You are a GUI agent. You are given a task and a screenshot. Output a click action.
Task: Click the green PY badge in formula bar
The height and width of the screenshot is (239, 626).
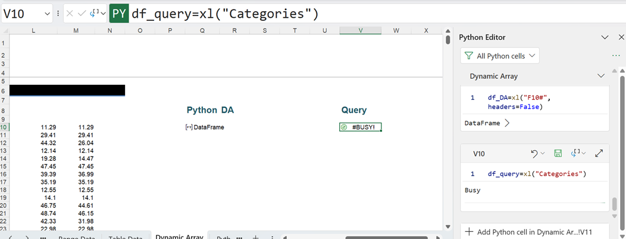pos(119,14)
